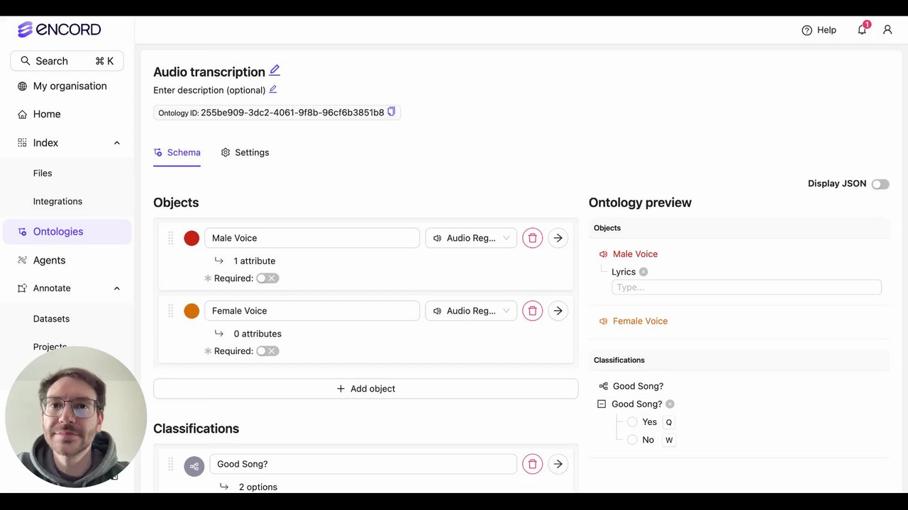Select the Yes radio option in preview
This screenshot has height=510, width=908.
[632, 422]
